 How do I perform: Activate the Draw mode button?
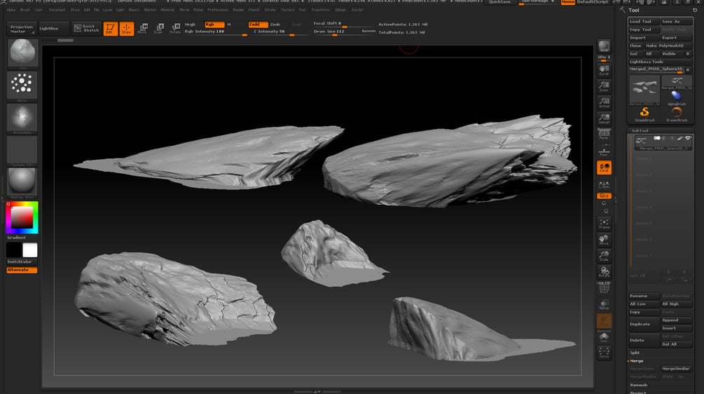(x=126, y=29)
